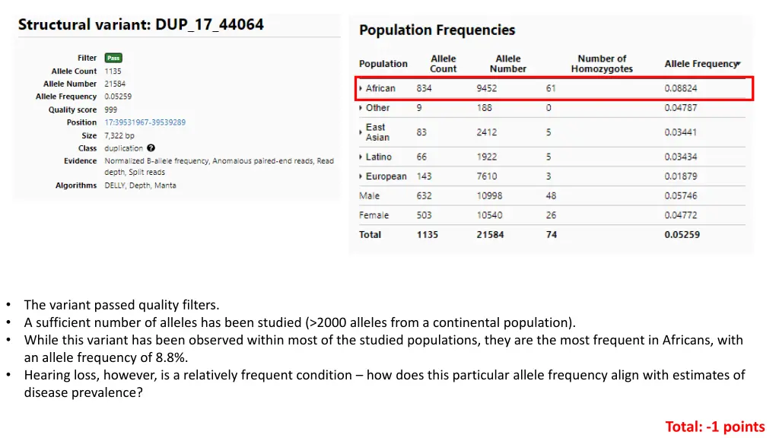Viewport: 779px width, 438px height.
Task: Expand the East Asian population row
Action: (361, 132)
